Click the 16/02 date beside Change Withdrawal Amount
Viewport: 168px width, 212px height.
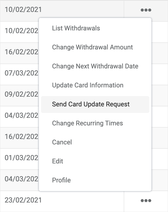click(x=22, y=52)
